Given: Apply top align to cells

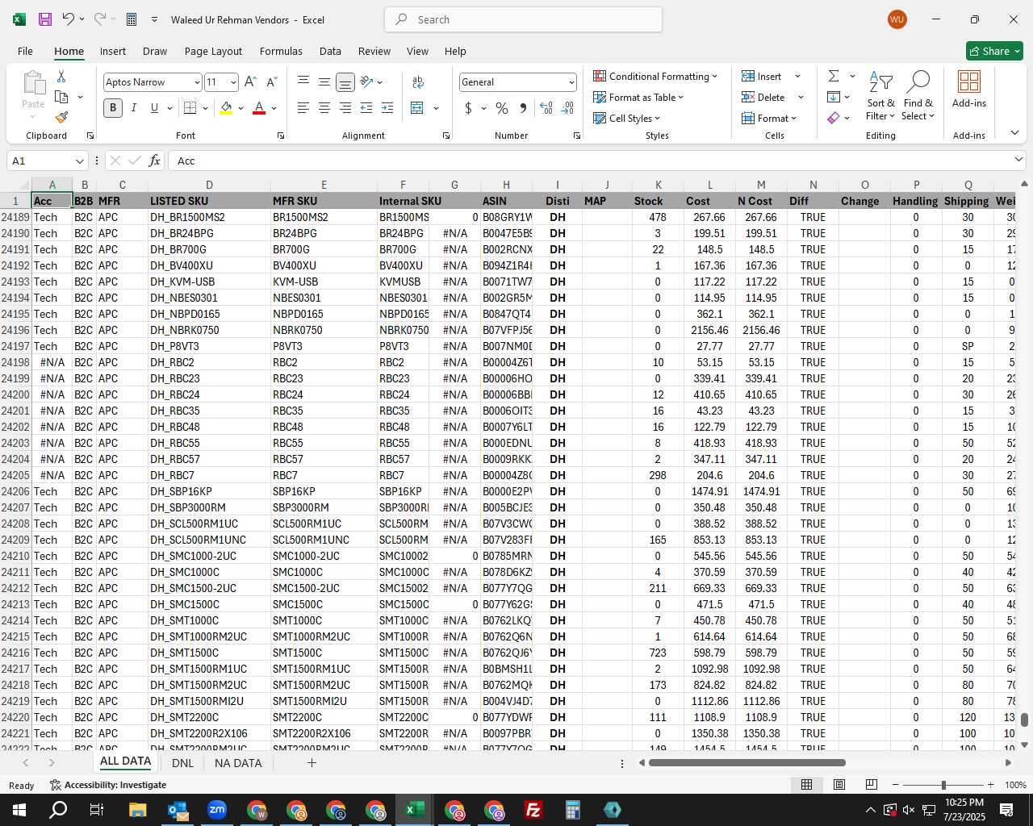Looking at the screenshot, I should tap(303, 82).
